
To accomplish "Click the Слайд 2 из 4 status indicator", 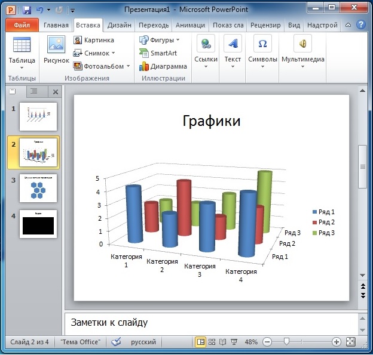I will (x=29, y=342).
